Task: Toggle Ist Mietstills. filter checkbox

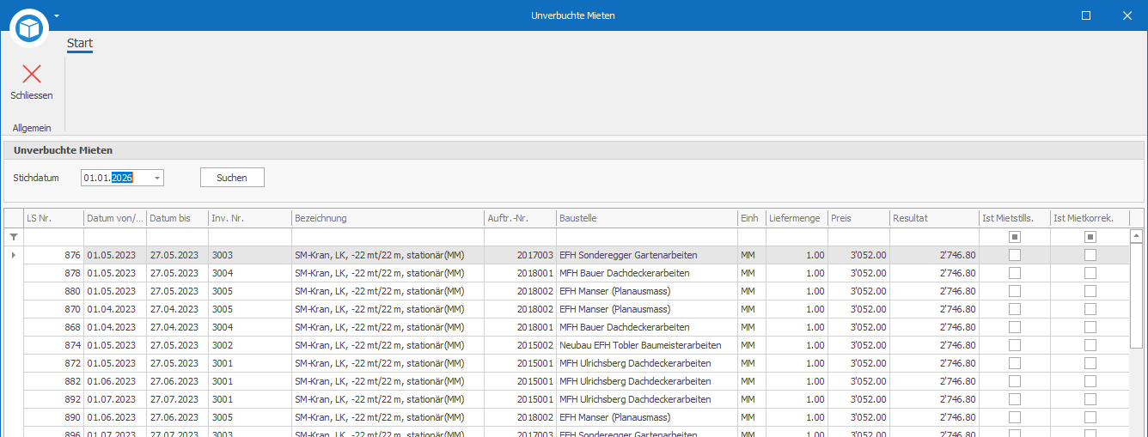Action: (1015, 236)
